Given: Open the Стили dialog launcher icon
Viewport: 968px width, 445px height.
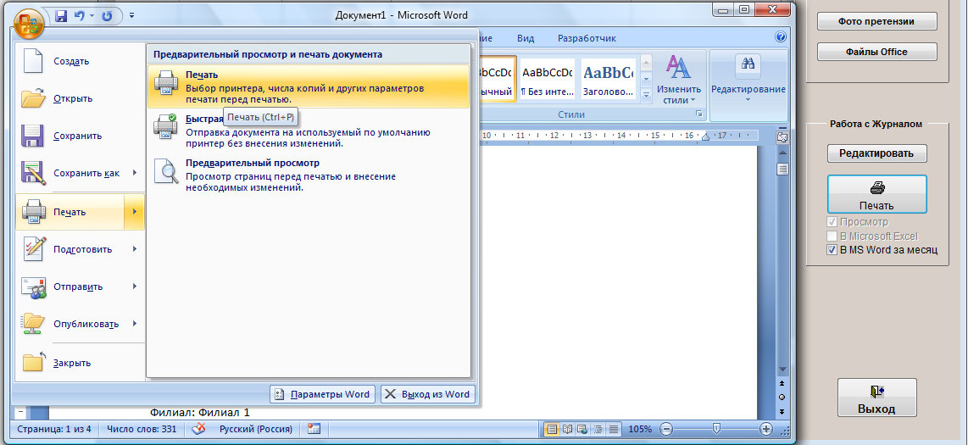Looking at the screenshot, I should click(698, 114).
